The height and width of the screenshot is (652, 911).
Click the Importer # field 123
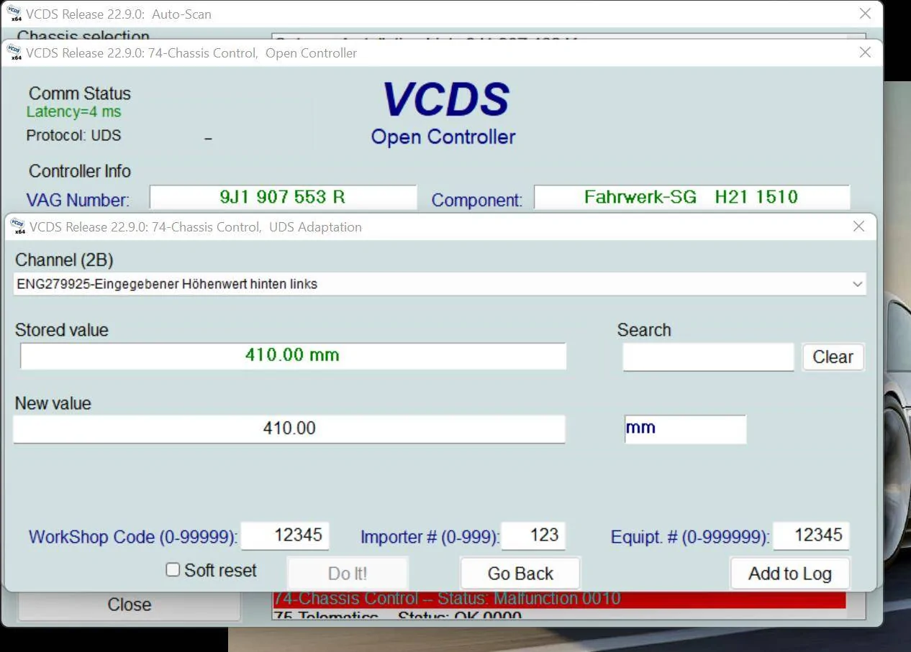[x=533, y=536]
